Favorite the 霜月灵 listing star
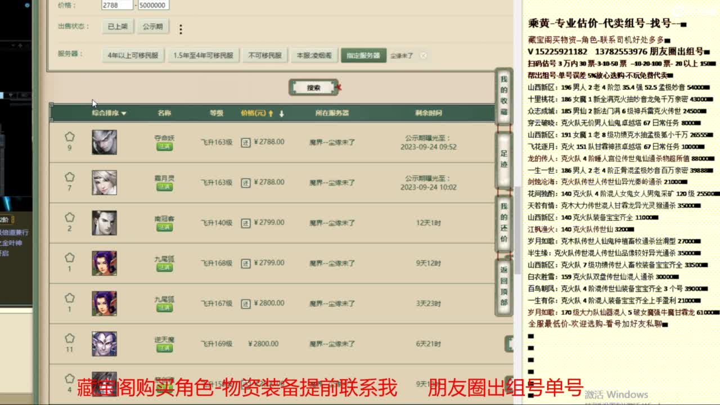Screen dimensions: 720x405 69,177
